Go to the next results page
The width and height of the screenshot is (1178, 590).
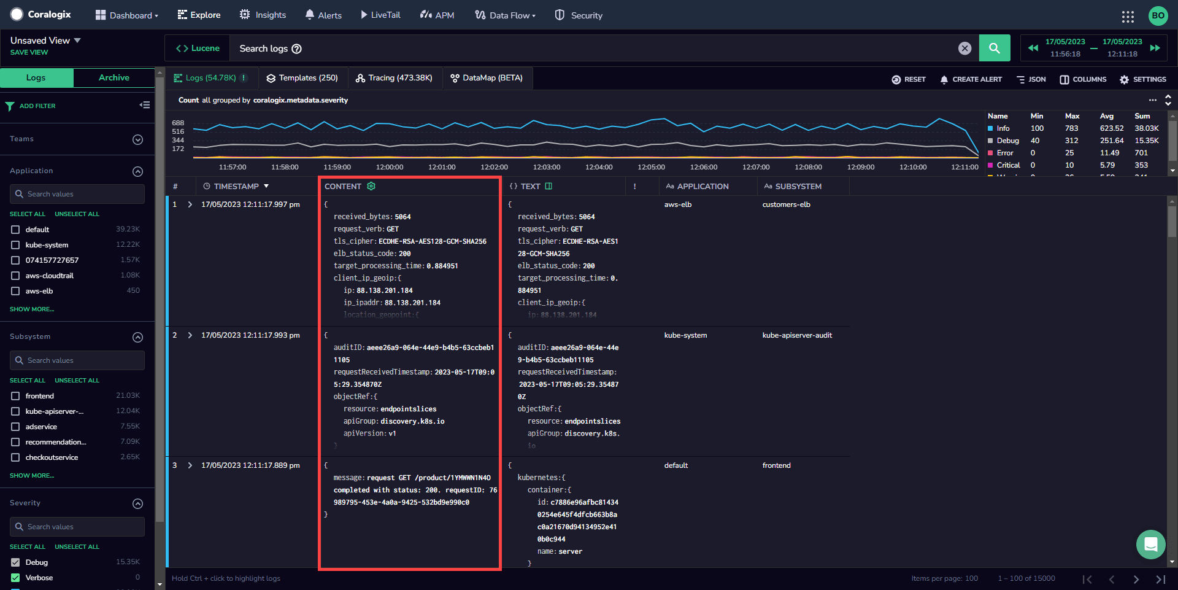[1136, 579]
